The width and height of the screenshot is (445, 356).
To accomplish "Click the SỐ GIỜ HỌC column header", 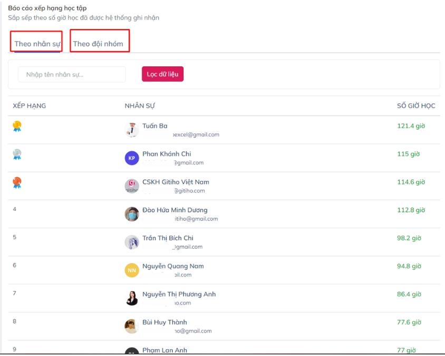I will [x=416, y=106].
